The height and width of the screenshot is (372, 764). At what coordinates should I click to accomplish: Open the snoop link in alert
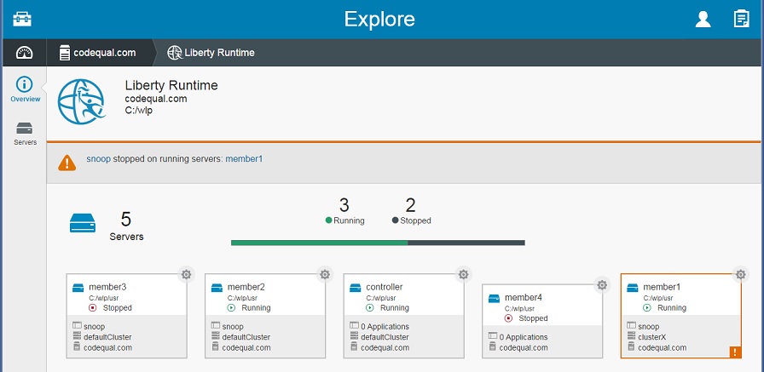click(98, 159)
